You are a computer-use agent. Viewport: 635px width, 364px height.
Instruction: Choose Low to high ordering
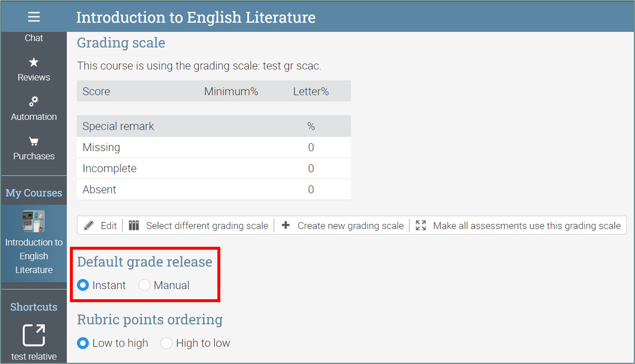tap(83, 343)
